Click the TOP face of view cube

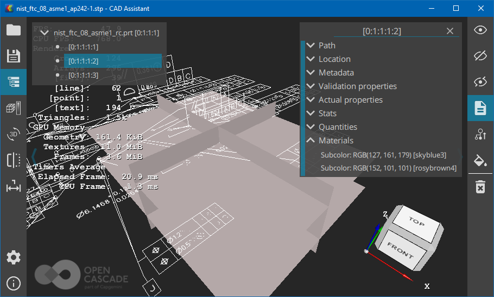click(416, 222)
